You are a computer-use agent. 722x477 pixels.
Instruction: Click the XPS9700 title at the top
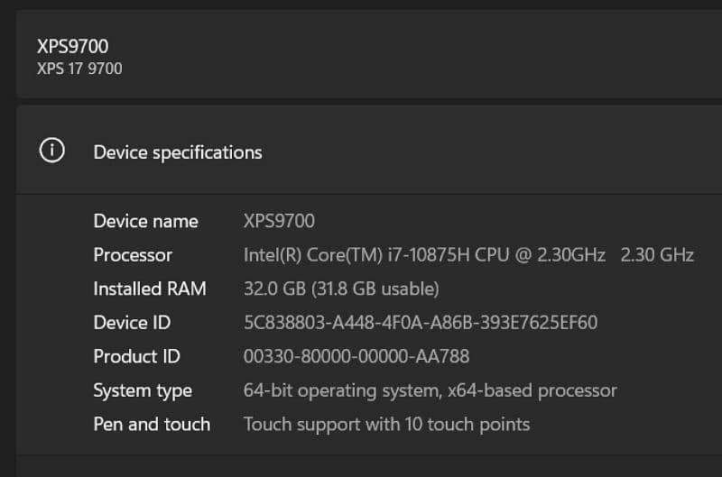point(72,46)
